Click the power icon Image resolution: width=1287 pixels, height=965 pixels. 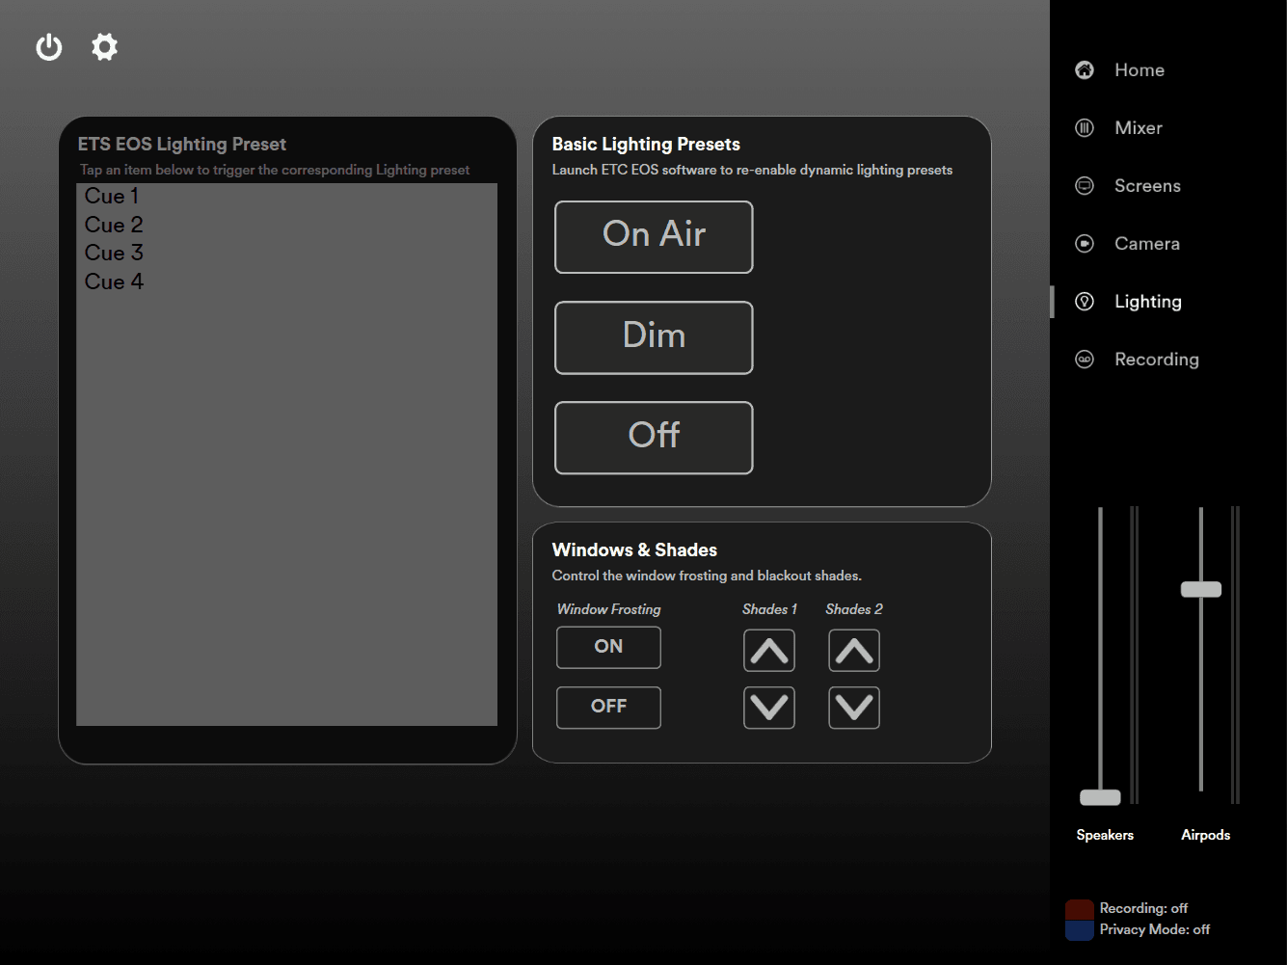click(x=49, y=47)
